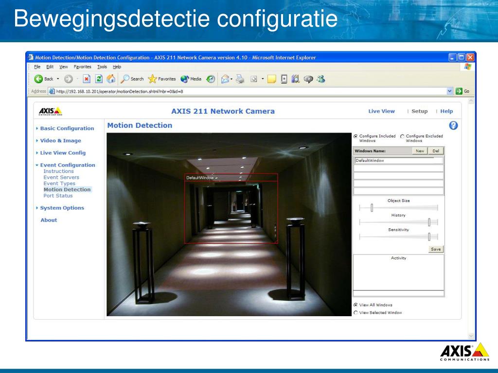Image resolution: width=498 pixels, height=373 pixels.
Task: Open the Event Types link
Action: tap(59, 184)
